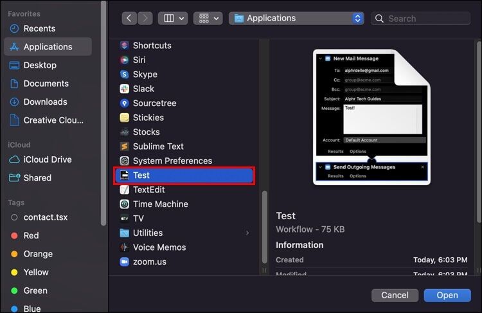Select the Time Machine row
This screenshot has width=482, height=313.
(184, 204)
